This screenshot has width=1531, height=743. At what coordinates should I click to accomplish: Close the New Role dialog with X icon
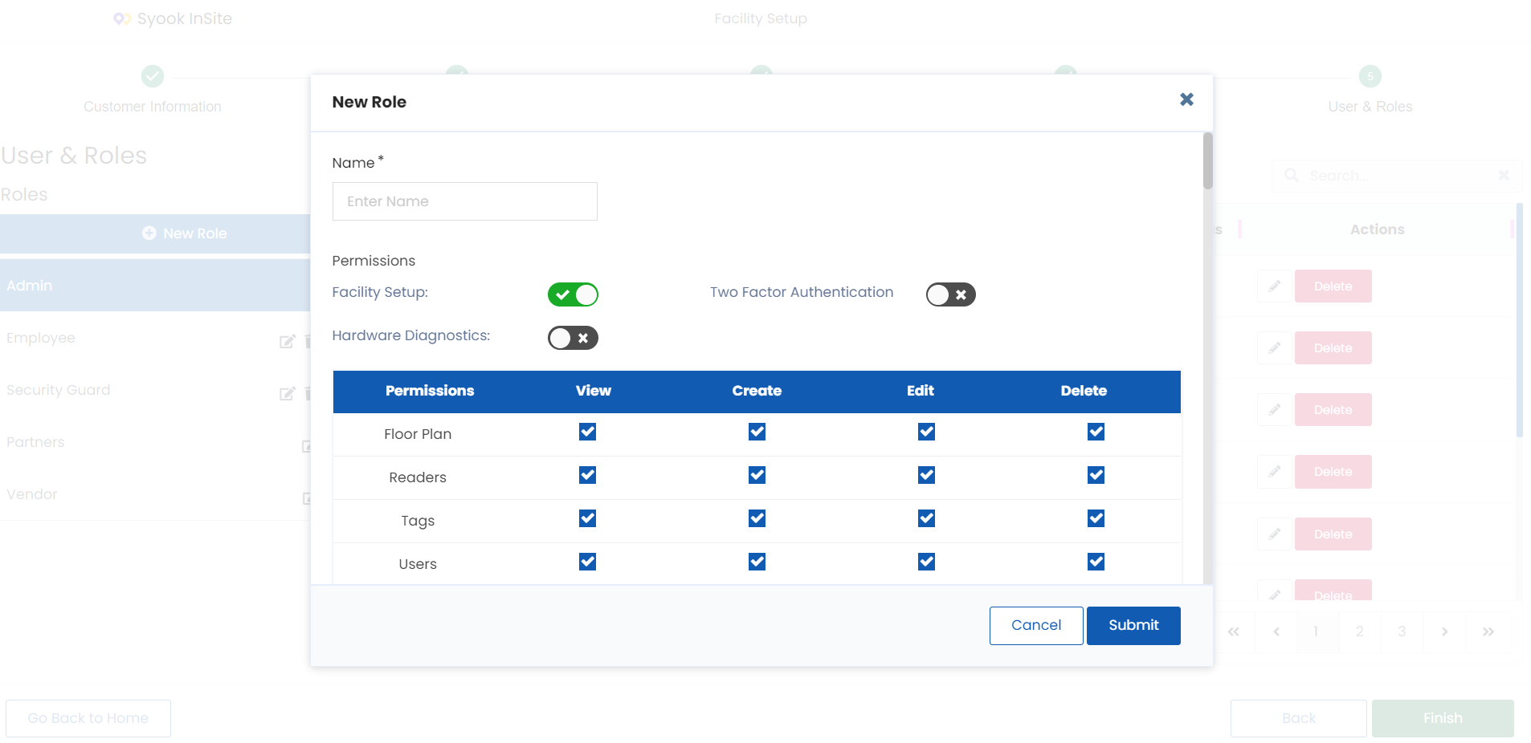point(1186,99)
